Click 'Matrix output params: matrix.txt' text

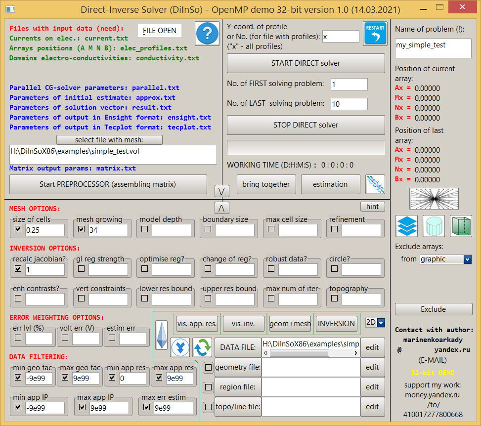click(x=73, y=169)
